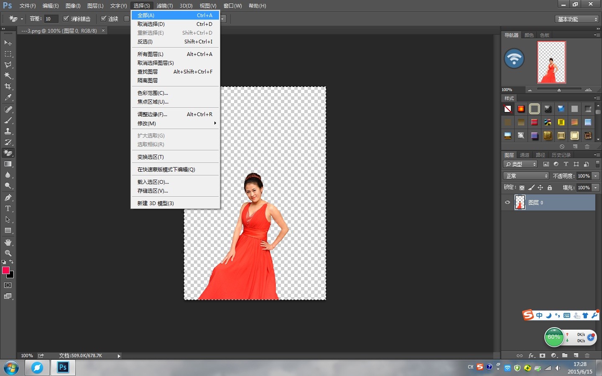The width and height of the screenshot is (602, 376).
Task: Choose 反选(I) from the menu
Action: [x=176, y=41]
